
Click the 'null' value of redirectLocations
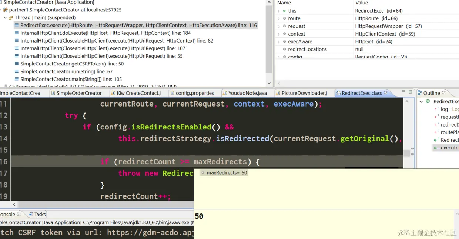tap(359, 49)
